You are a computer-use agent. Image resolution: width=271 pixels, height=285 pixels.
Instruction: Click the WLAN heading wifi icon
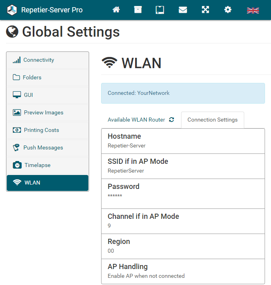110,63
